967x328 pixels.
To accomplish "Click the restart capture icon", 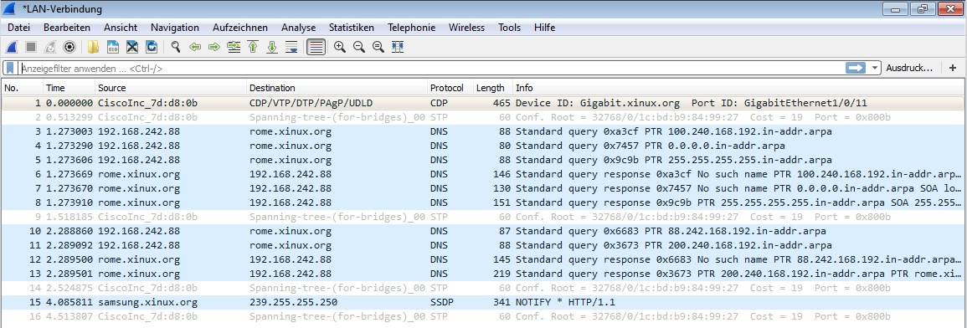I will pos(50,47).
